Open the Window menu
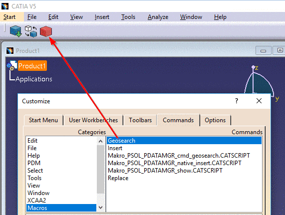The width and height of the screenshot is (285, 215). coord(191,17)
